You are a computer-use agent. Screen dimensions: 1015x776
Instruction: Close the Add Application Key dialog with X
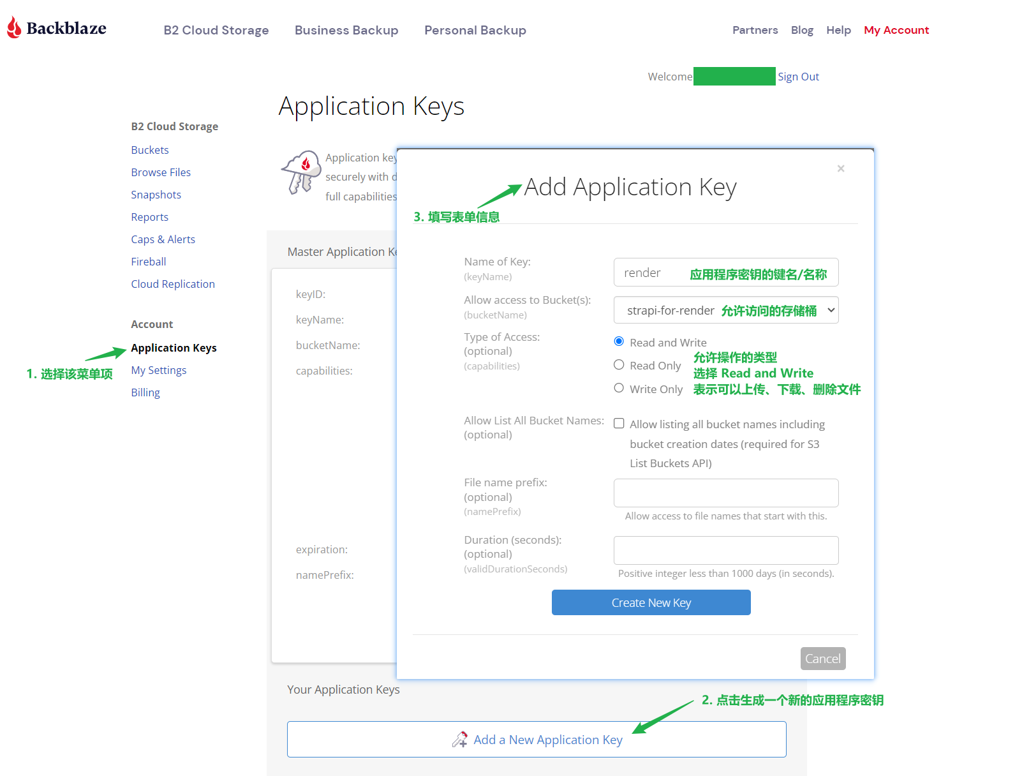click(x=841, y=168)
